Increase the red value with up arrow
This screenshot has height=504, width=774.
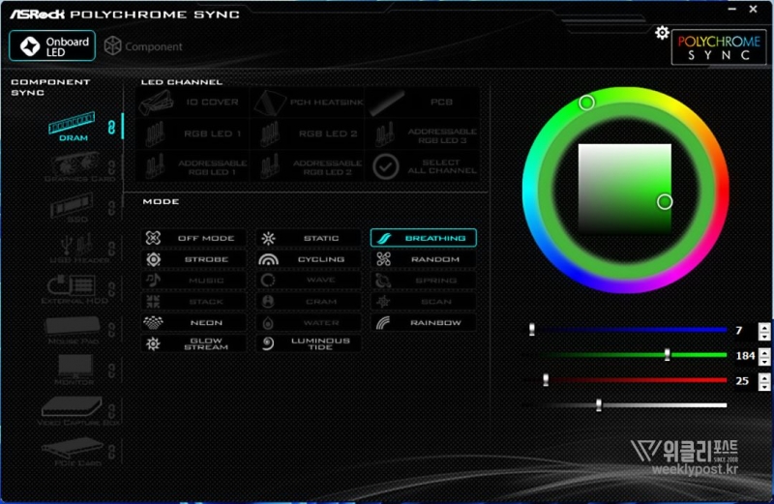pyautogui.click(x=765, y=376)
